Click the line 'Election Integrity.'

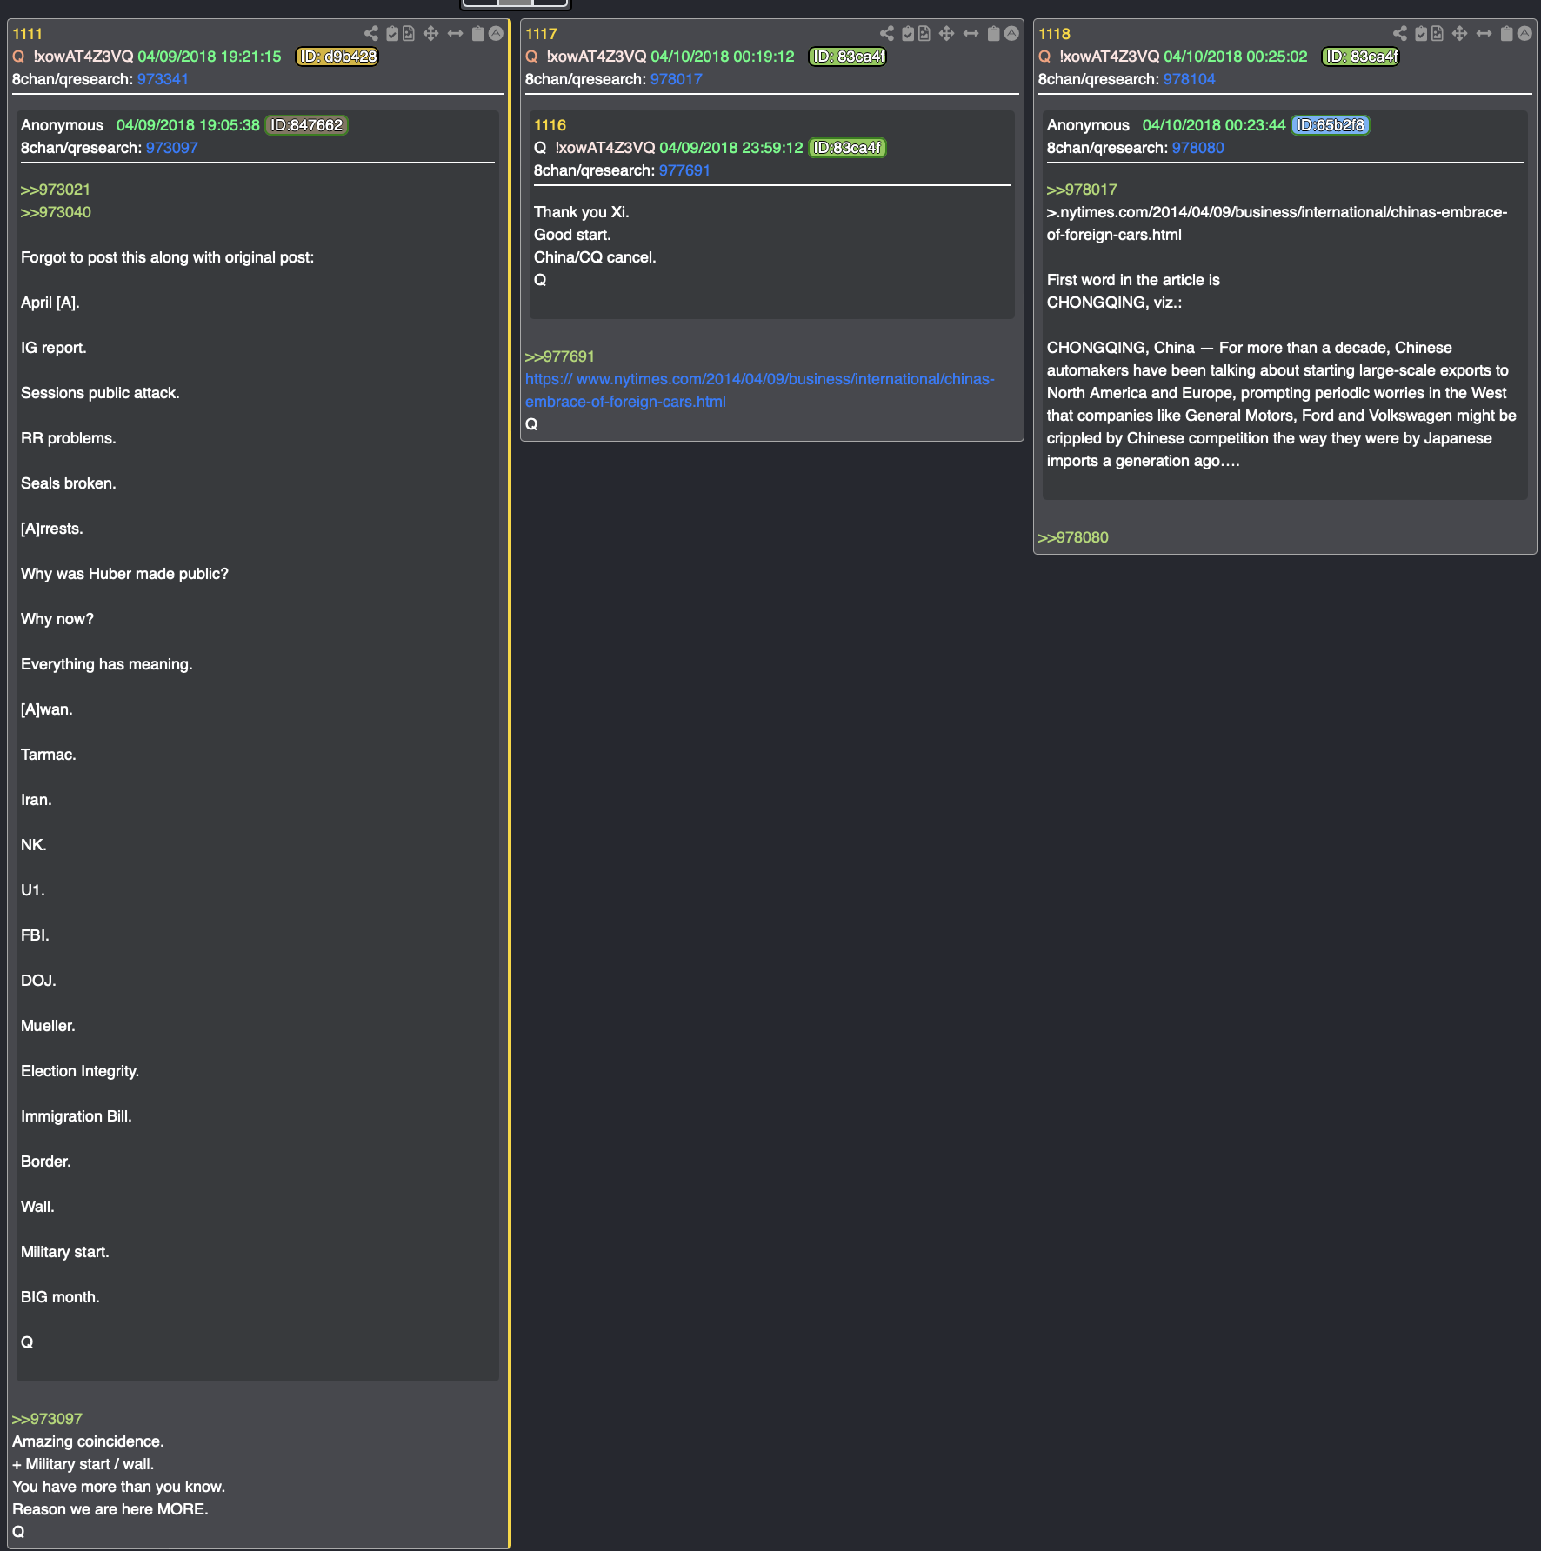pyautogui.click(x=80, y=1071)
